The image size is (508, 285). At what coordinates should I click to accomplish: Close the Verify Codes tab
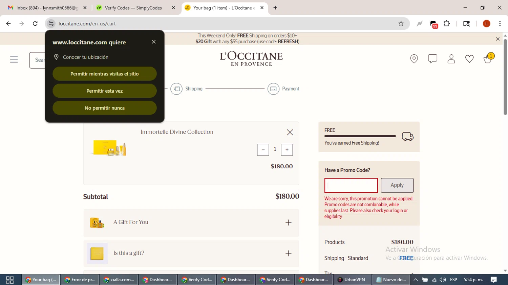tap(173, 8)
